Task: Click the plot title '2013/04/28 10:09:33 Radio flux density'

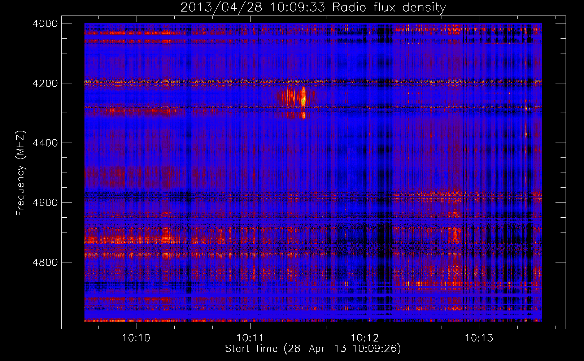Action: 313,8
